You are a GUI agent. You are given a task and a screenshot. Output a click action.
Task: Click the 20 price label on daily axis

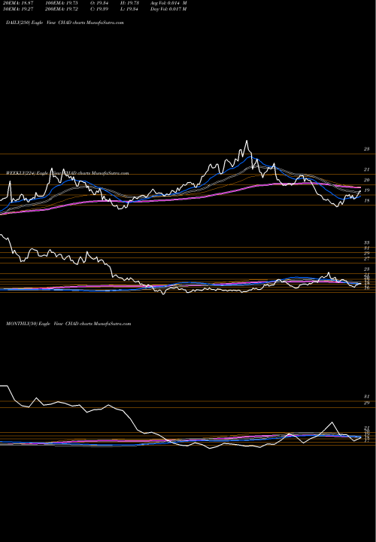(x=366, y=180)
